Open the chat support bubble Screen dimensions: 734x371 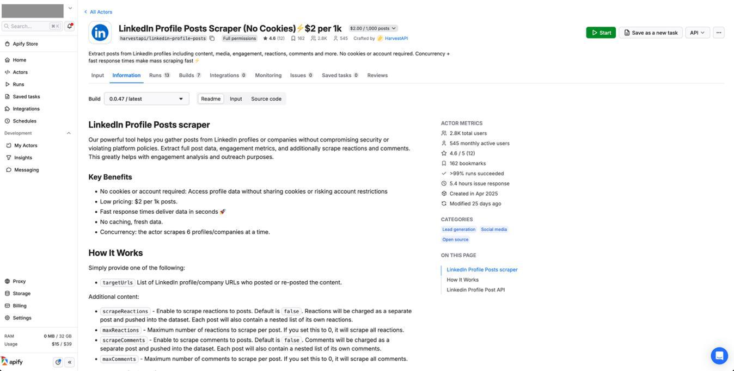coord(719,356)
